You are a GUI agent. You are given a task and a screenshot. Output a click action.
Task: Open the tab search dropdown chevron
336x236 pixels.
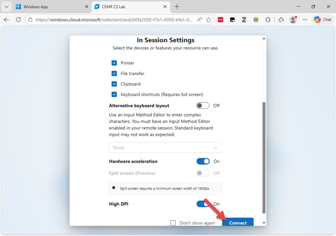[6, 7]
